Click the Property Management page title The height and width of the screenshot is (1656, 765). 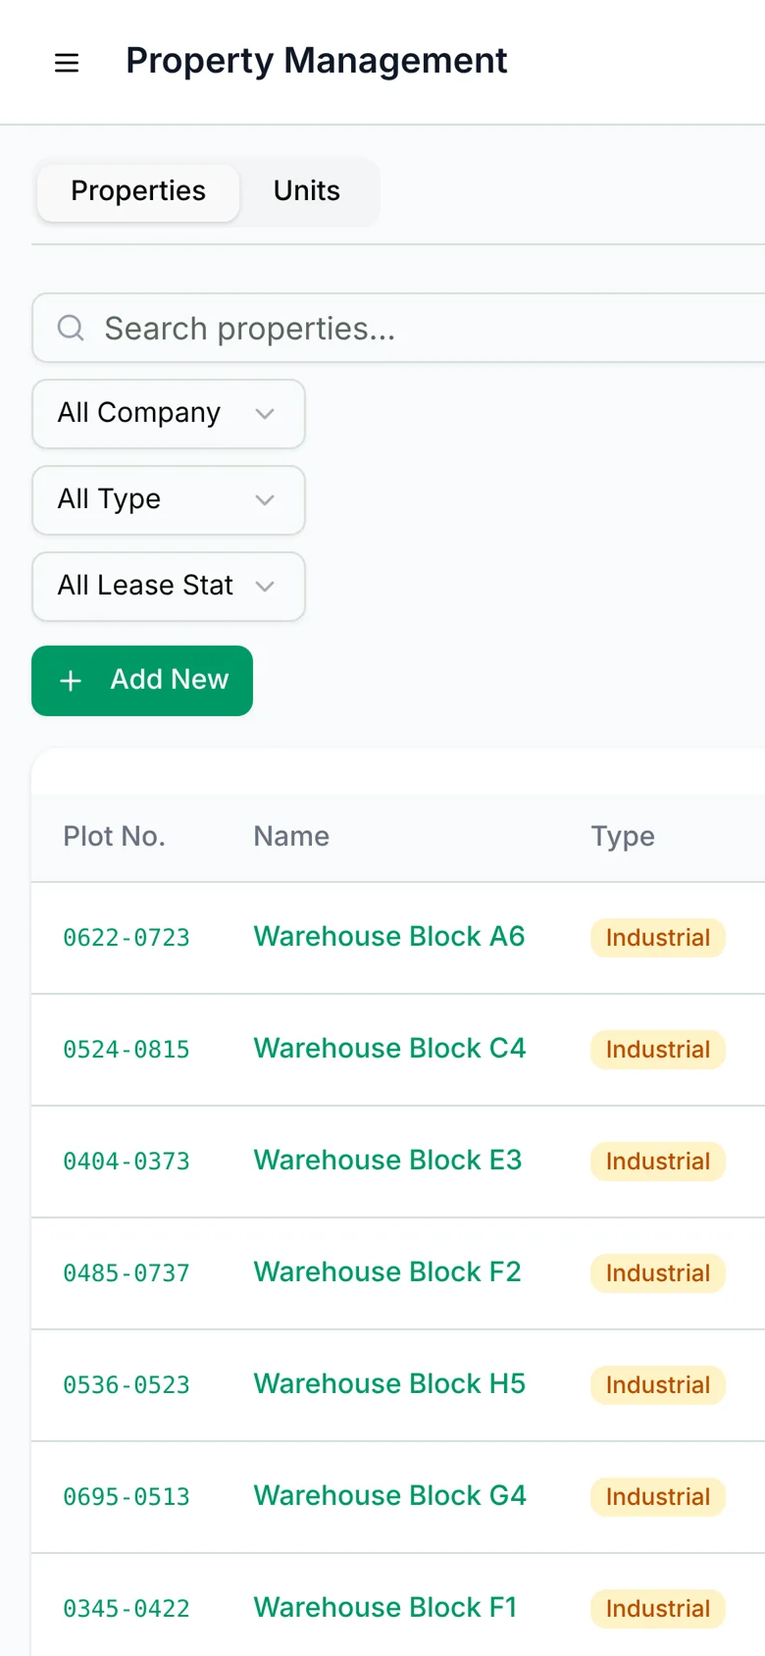coord(317,61)
